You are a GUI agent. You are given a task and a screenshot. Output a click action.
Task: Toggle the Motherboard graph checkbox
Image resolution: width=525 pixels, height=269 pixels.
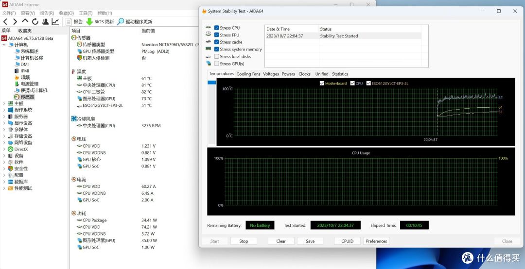(322, 84)
